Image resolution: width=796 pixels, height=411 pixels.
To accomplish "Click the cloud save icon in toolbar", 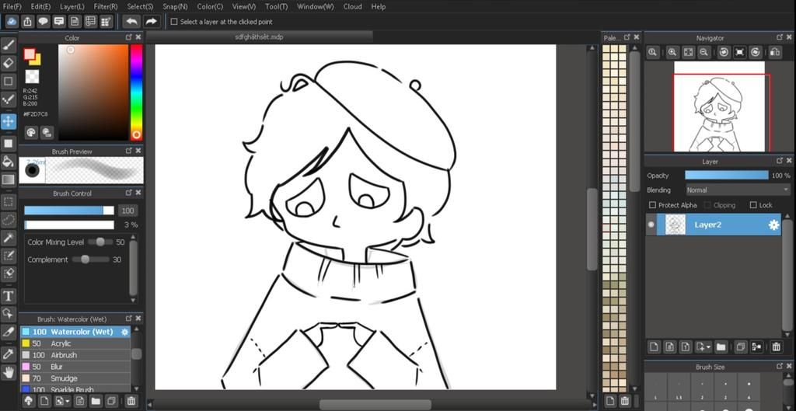I will (x=12, y=21).
